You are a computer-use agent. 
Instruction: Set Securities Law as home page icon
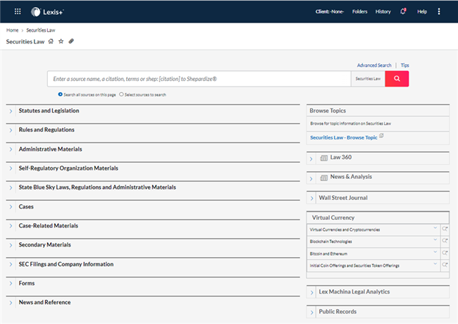51,41
